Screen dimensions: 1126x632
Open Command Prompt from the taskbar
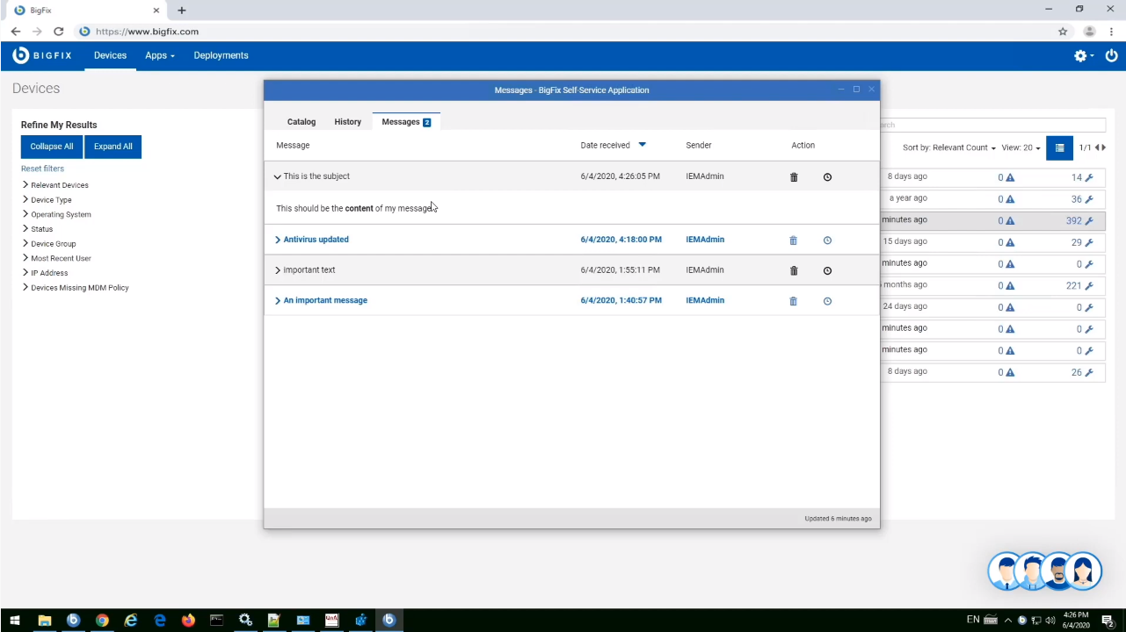tap(216, 621)
